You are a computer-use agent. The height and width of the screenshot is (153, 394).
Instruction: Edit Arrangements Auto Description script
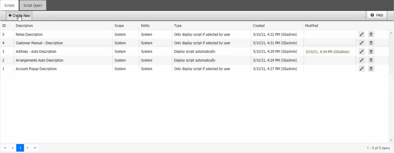point(362,60)
